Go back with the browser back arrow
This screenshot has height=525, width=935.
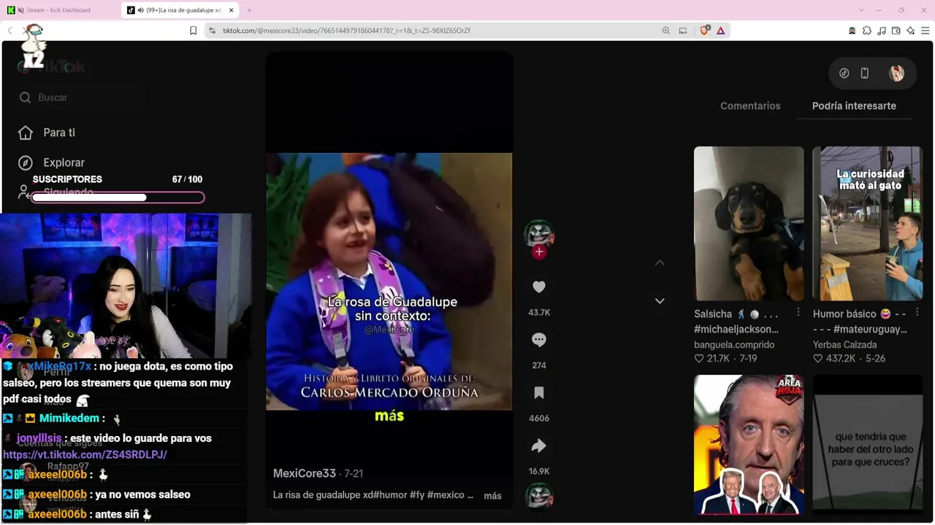point(9,31)
